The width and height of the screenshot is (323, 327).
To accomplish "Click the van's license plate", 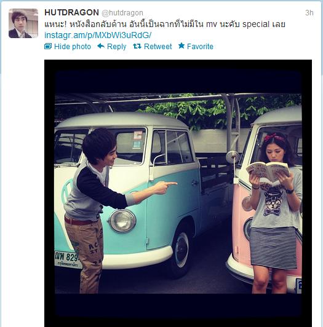I will click(66, 259).
